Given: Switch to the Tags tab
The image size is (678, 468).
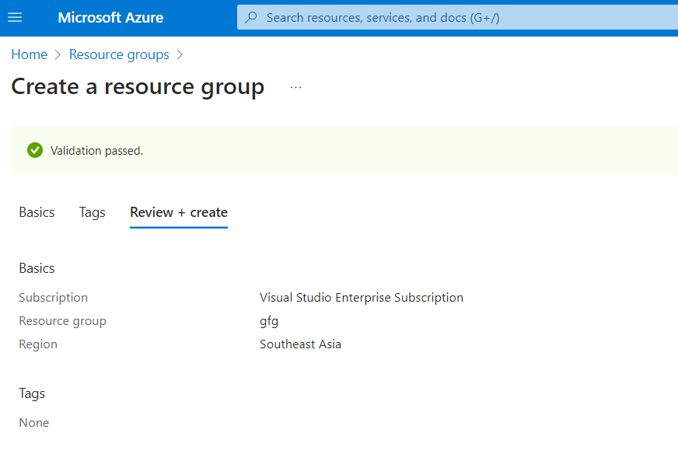Looking at the screenshot, I should pos(92,212).
